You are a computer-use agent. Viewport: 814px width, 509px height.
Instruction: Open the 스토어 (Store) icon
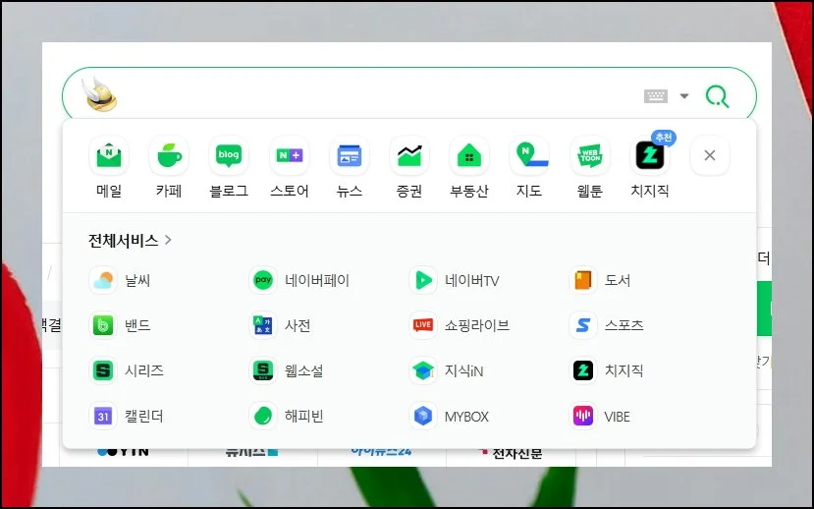[290, 156]
